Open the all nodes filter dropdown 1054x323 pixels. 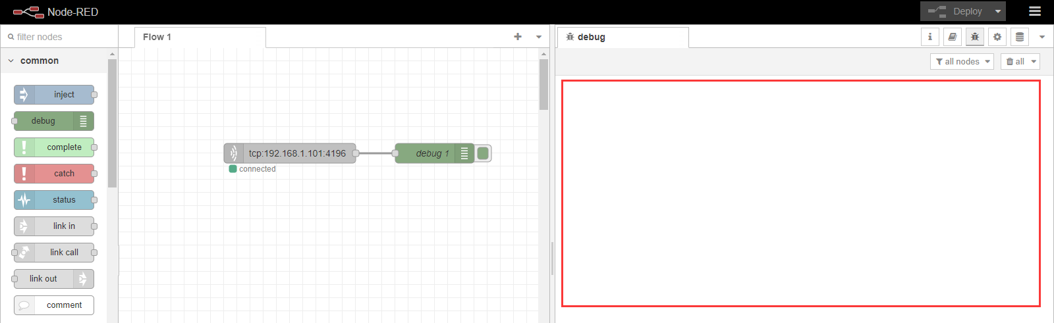click(962, 61)
